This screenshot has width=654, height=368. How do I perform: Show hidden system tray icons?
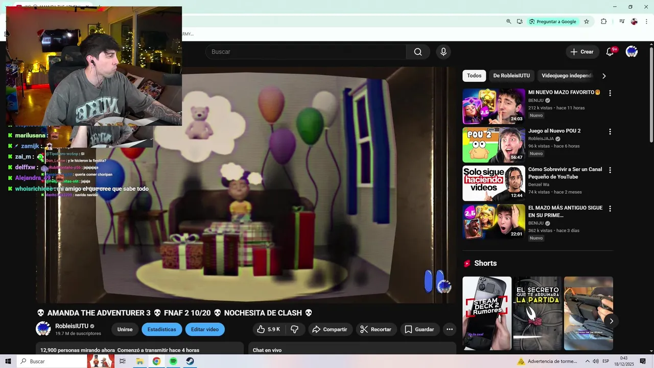coord(587,361)
